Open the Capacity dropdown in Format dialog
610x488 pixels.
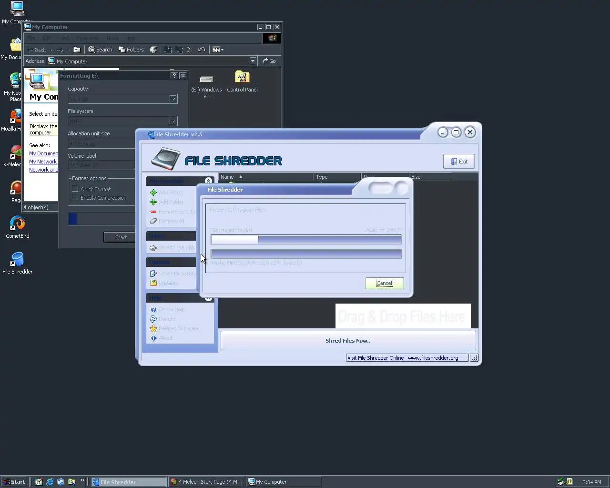(x=173, y=99)
